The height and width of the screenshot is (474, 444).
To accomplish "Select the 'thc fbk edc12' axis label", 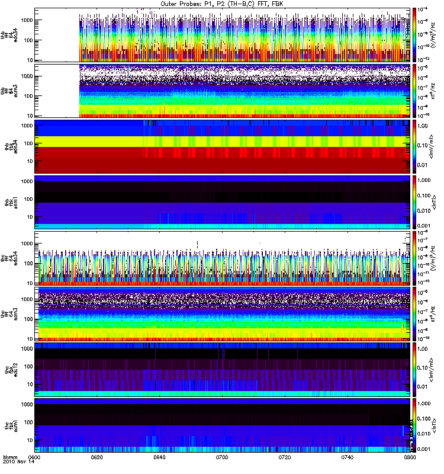I will pyautogui.click(x=11, y=370).
